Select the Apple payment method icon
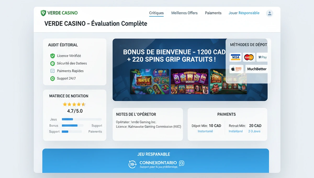Image resolution: width=314 pixels, height=178 pixels. (236, 69)
